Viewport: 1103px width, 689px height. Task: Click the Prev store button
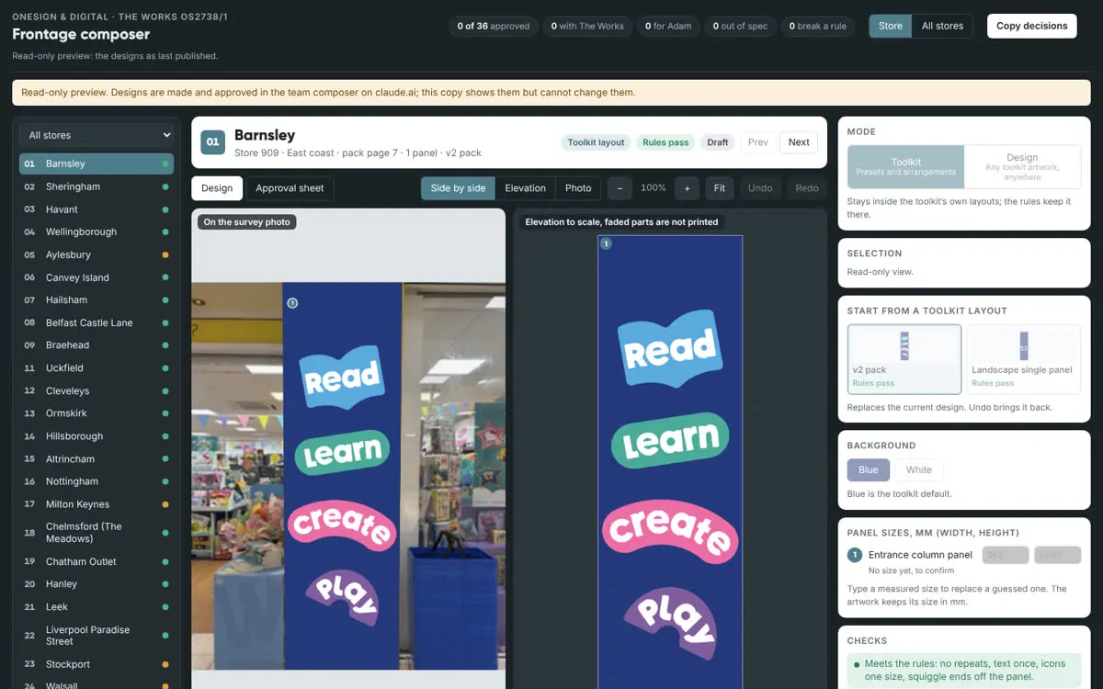[x=758, y=142]
